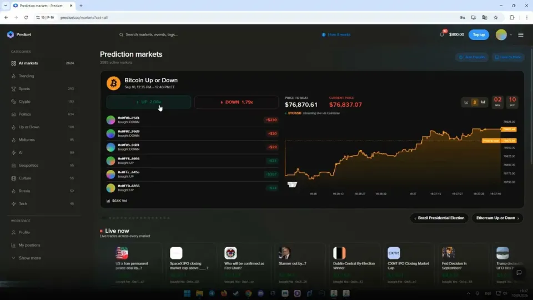Click the browser reload icon
The image size is (533, 300).
click(x=26, y=17)
